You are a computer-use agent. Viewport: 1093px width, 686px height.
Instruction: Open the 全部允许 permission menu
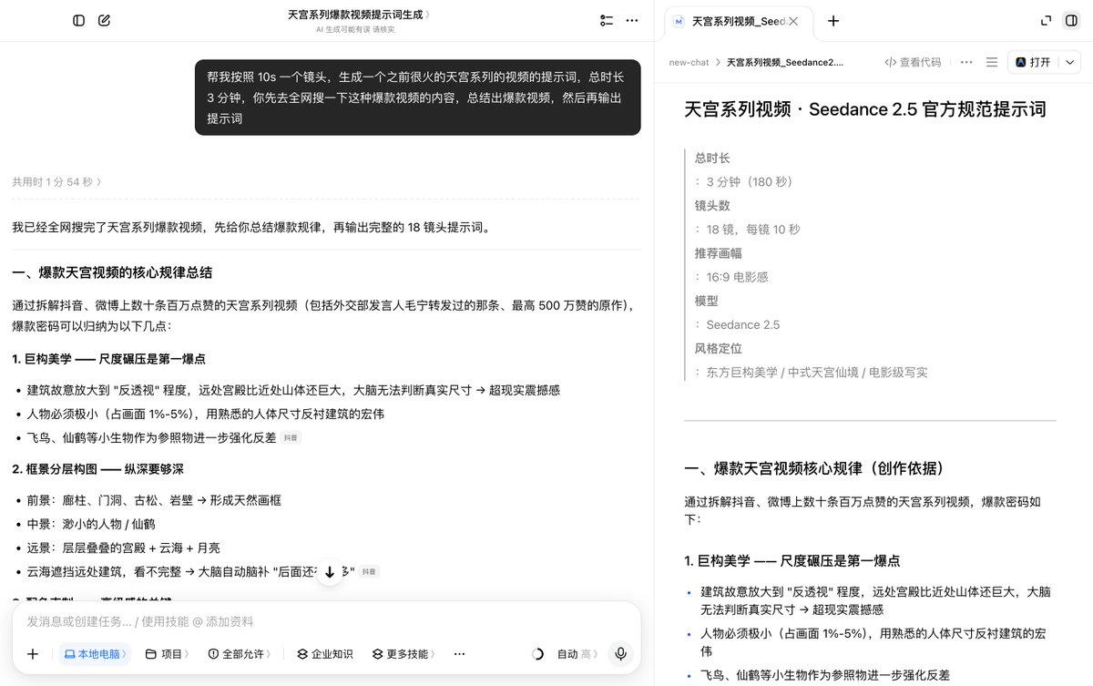pos(240,654)
